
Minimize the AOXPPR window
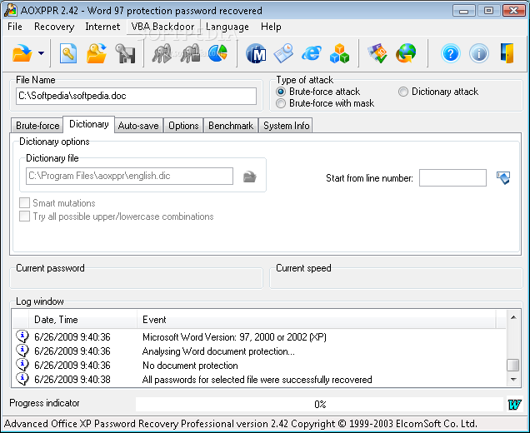click(x=463, y=11)
